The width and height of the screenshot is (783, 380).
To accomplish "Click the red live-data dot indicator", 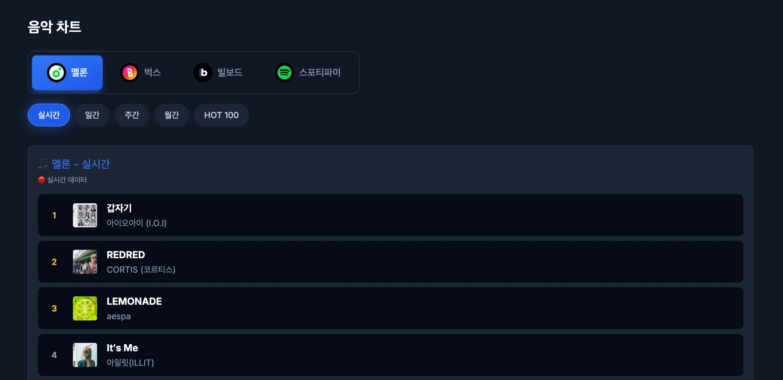I will pos(42,180).
